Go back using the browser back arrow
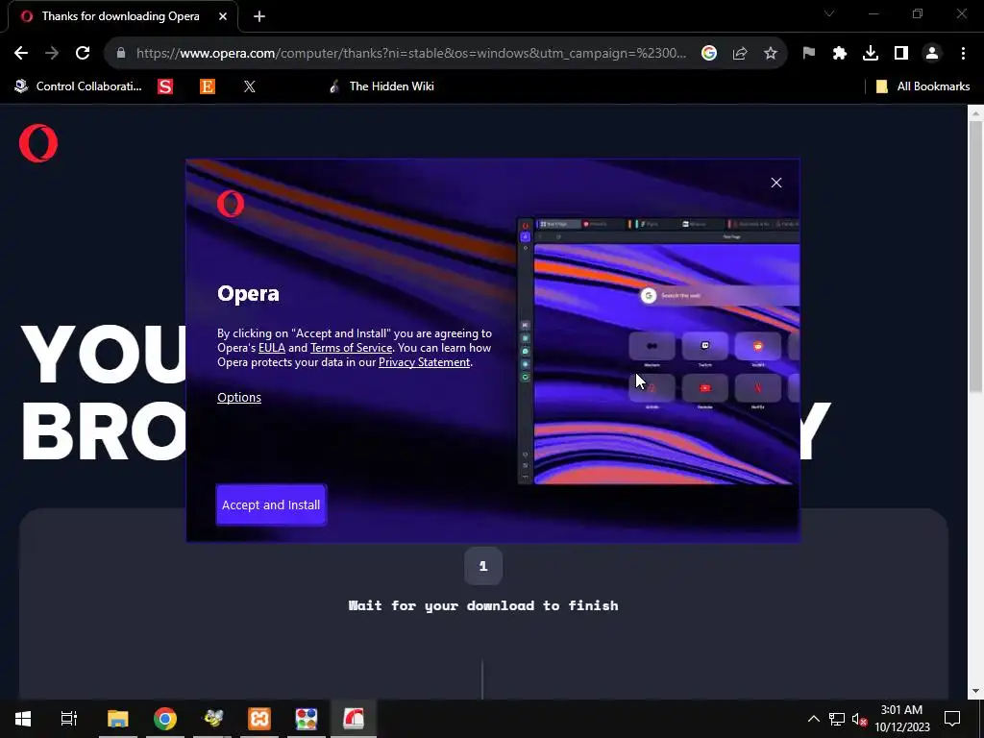The image size is (984, 738). 21,54
